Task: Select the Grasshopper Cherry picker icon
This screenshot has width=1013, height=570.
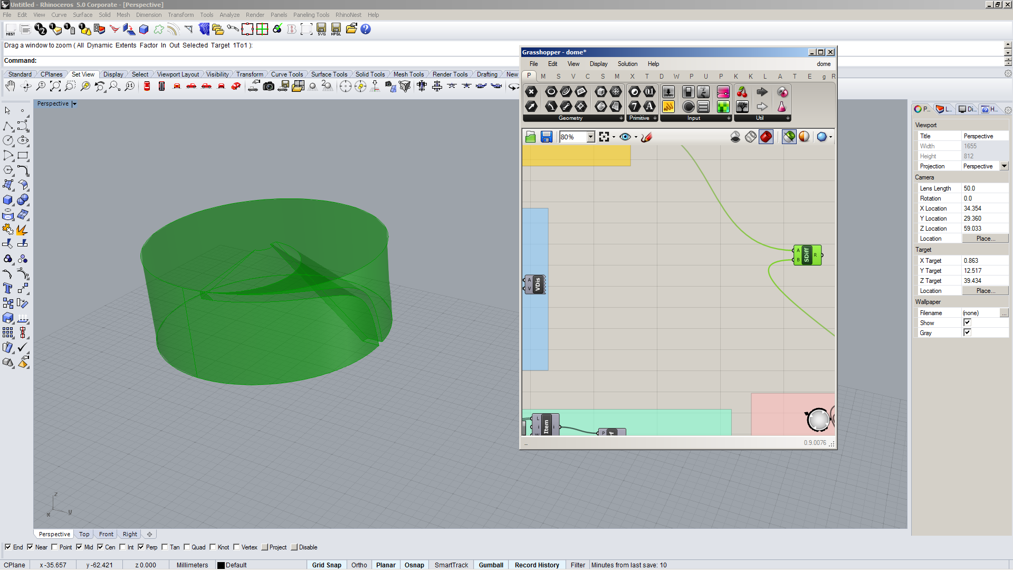Action: point(742,92)
